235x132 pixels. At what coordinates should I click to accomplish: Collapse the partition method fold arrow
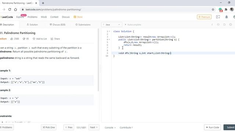[x=109, y=40]
